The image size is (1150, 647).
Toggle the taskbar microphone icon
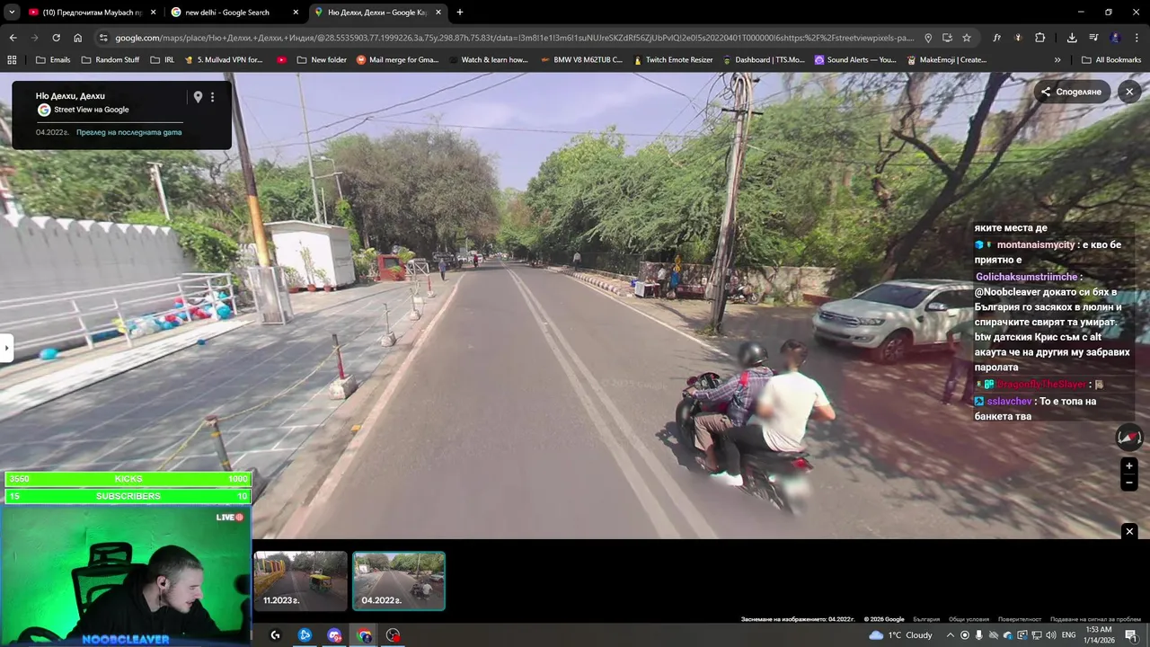pyautogui.click(x=978, y=635)
